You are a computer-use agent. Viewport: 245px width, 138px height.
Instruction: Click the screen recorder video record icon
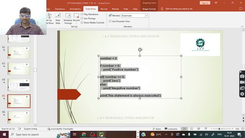point(242,82)
